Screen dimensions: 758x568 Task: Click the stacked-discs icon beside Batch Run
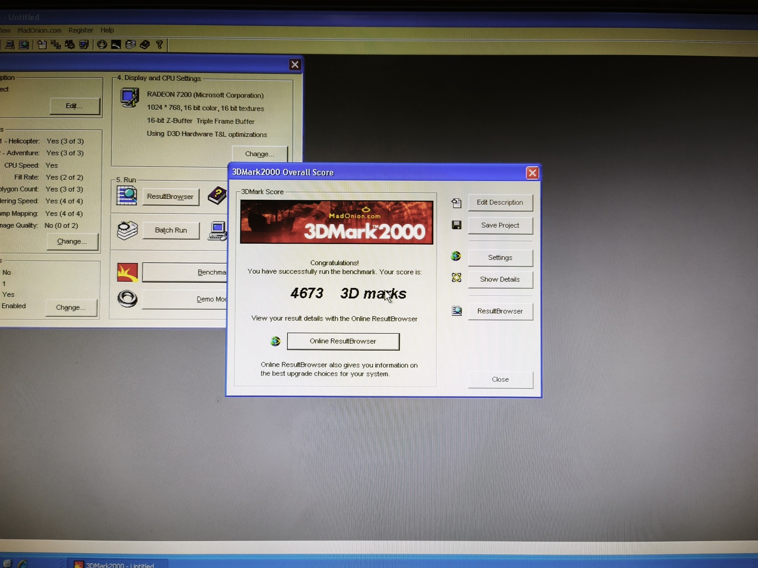coord(127,230)
